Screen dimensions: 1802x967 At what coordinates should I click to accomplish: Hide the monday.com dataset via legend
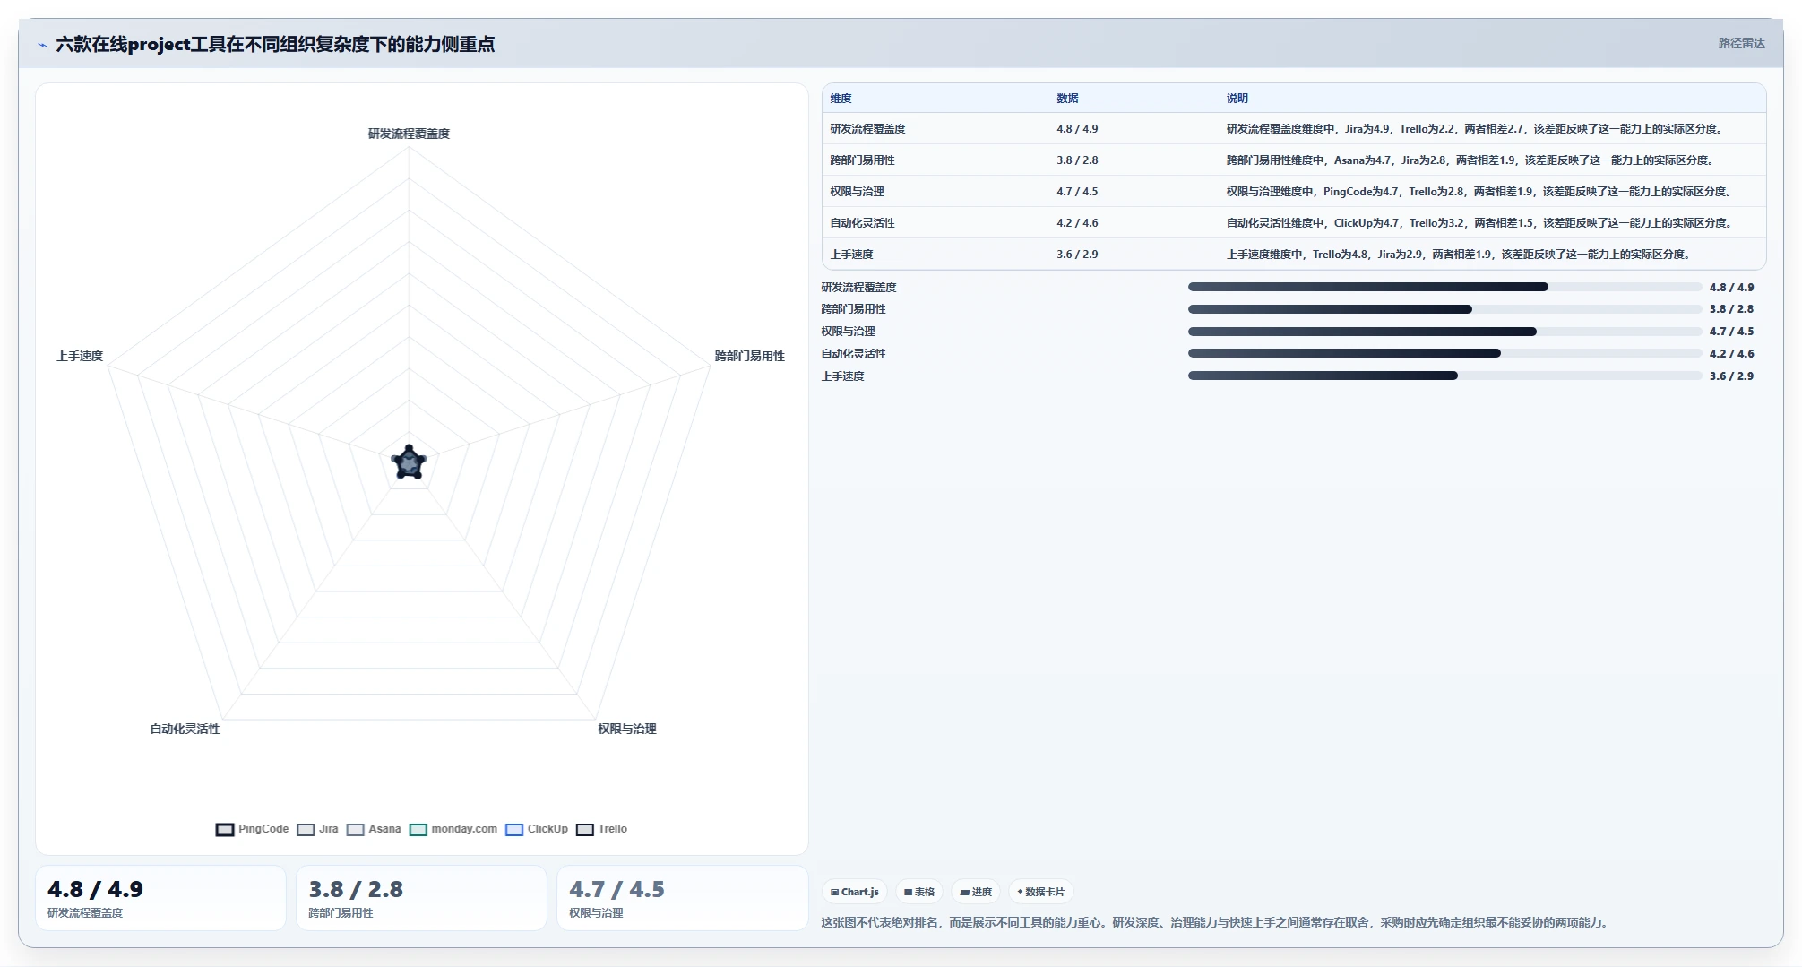pos(418,829)
